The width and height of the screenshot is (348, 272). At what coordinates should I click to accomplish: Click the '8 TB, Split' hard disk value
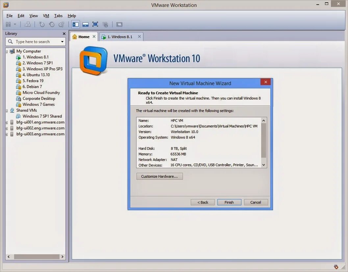pos(179,148)
